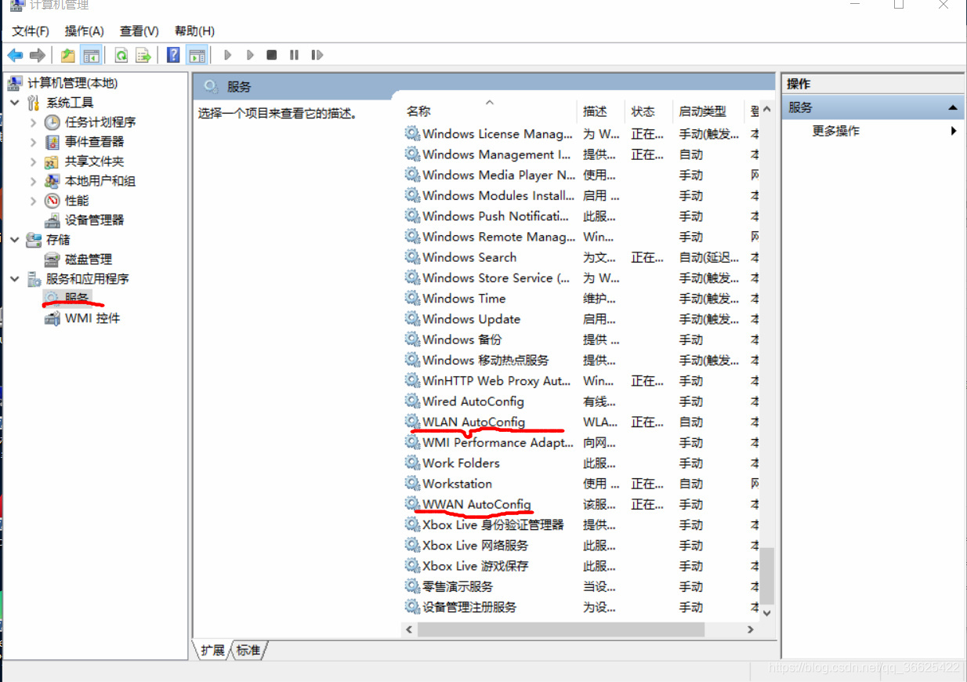The height and width of the screenshot is (682, 967).
Task: Open the 操作(A) menu
Action: point(85,31)
